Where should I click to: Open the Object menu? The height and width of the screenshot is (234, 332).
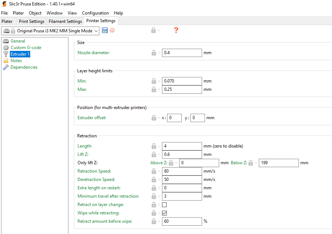tap(35, 13)
